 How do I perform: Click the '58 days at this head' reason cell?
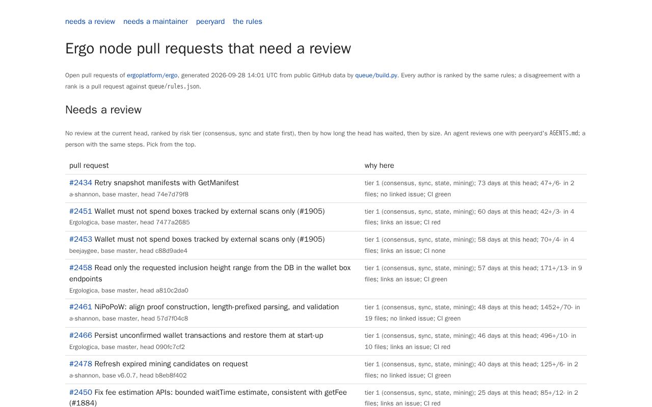point(473,245)
